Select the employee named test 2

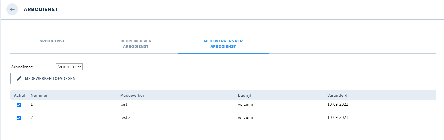pos(125,117)
